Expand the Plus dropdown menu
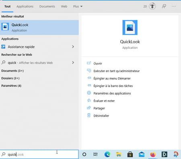Screen dimensions: 181x159 (x=78, y=6)
